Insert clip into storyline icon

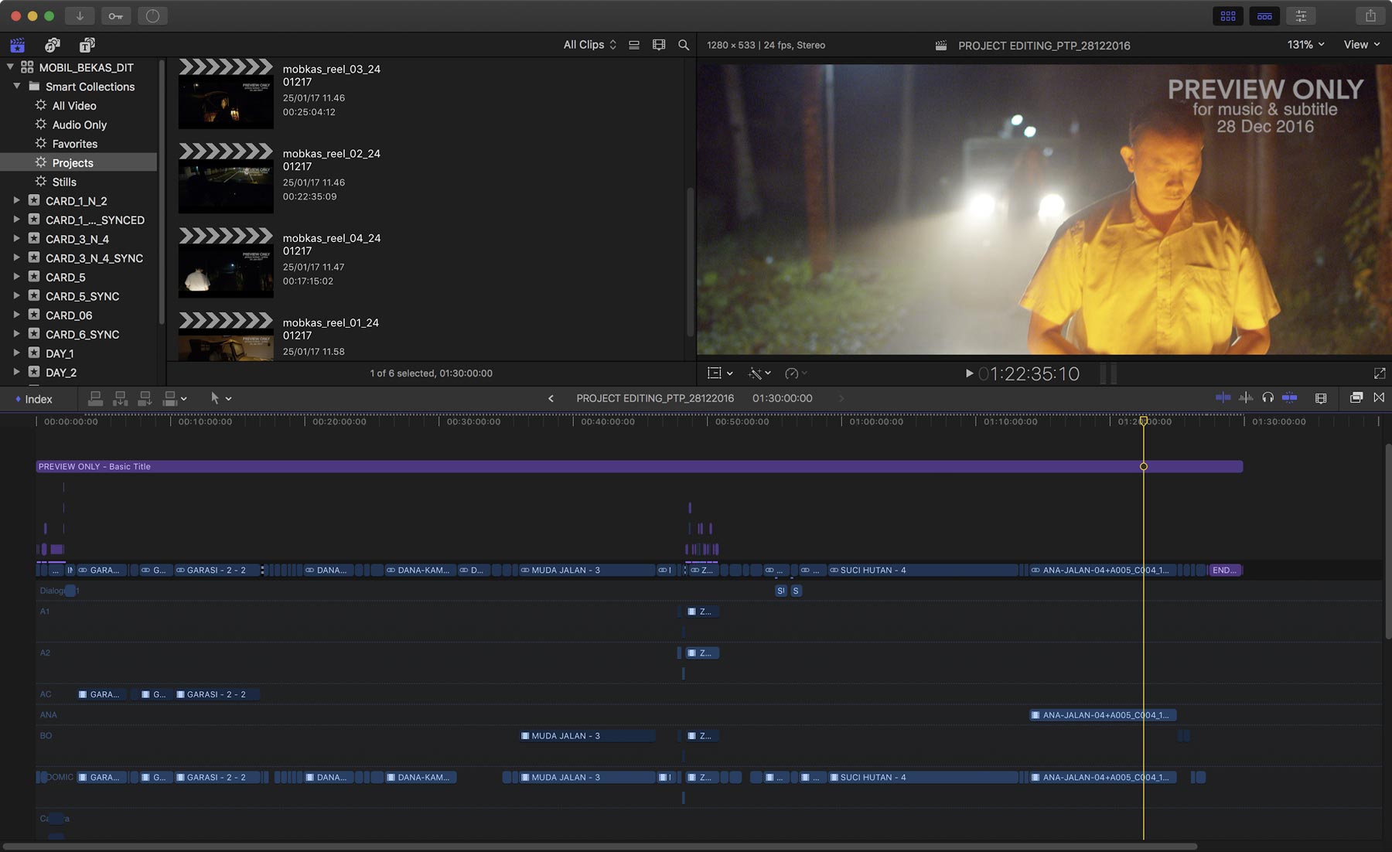click(x=120, y=398)
